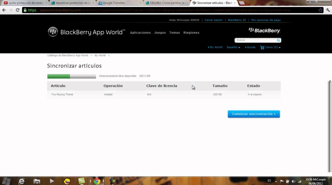Click the search magnifier icon
Screen dimensions: 332x185
(278, 40)
